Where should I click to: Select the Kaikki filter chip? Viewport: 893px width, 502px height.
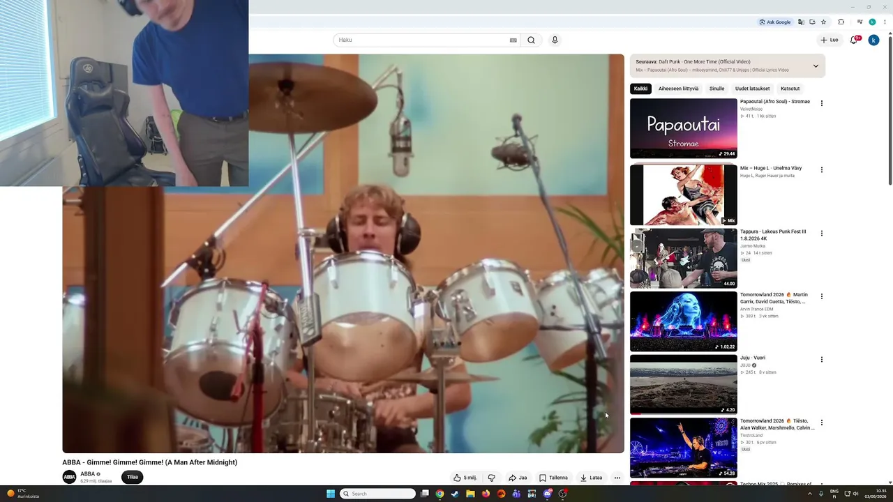[x=640, y=89]
